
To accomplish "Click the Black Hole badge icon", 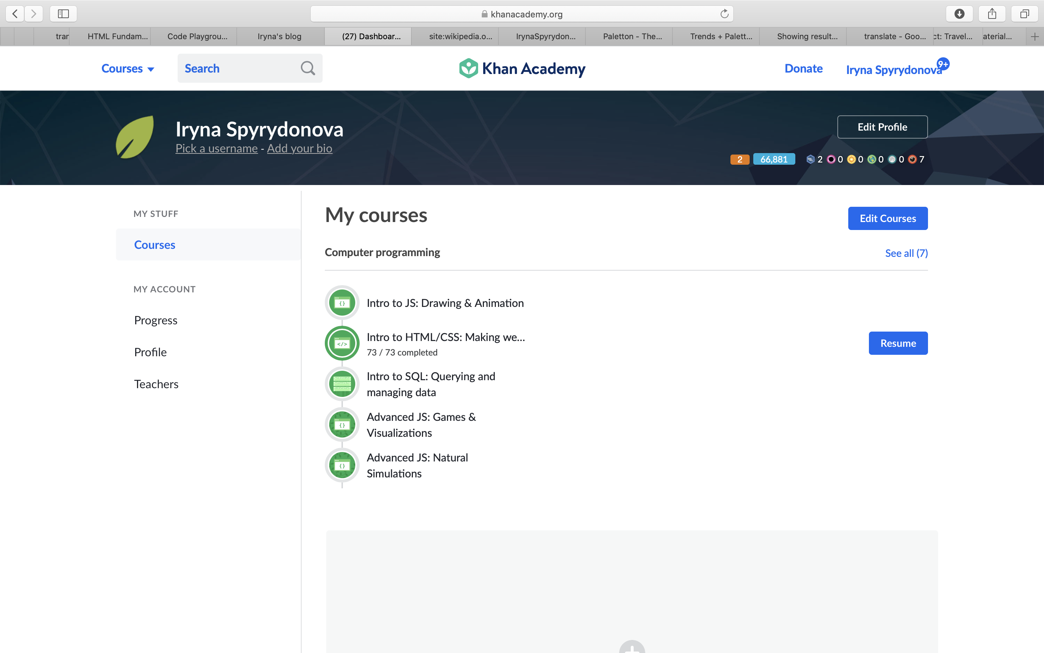I will [831, 159].
